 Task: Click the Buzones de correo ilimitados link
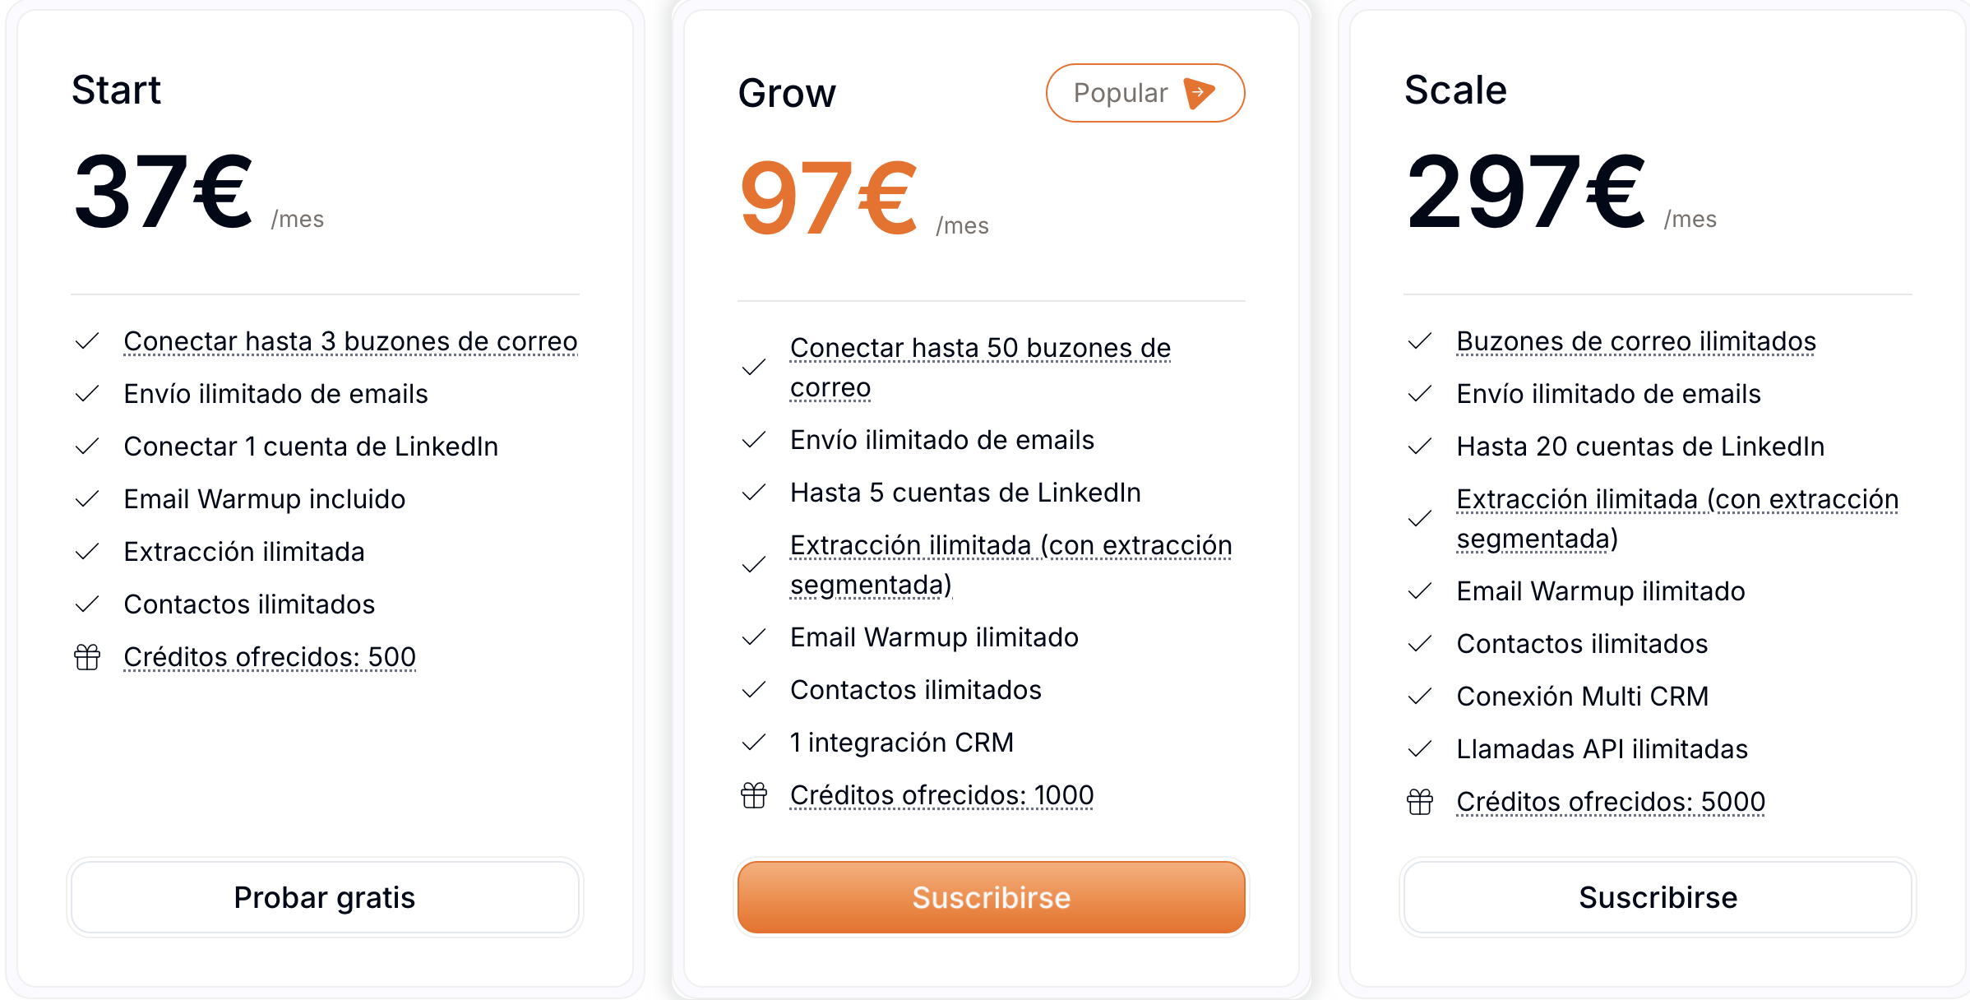coord(1636,341)
